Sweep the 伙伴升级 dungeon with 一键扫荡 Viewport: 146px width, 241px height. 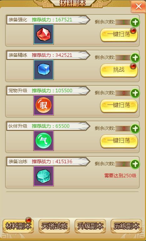[x=119, y=141]
